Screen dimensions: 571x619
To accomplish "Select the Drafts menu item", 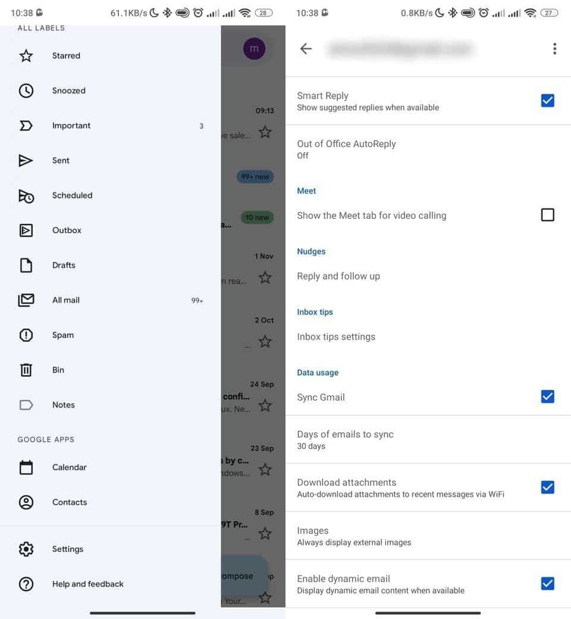I will coord(64,265).
